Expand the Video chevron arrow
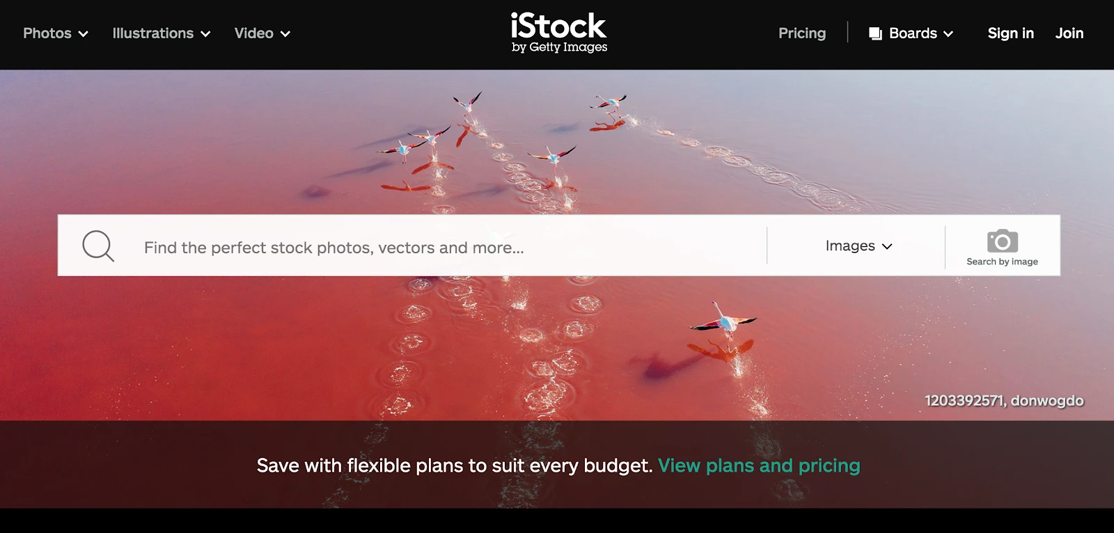Screen dimensions: 1114x533 (x=285, y=34)
